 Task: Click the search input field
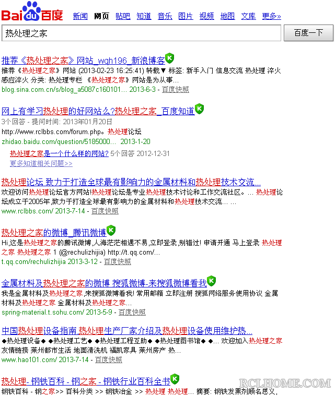coord(141,33)
